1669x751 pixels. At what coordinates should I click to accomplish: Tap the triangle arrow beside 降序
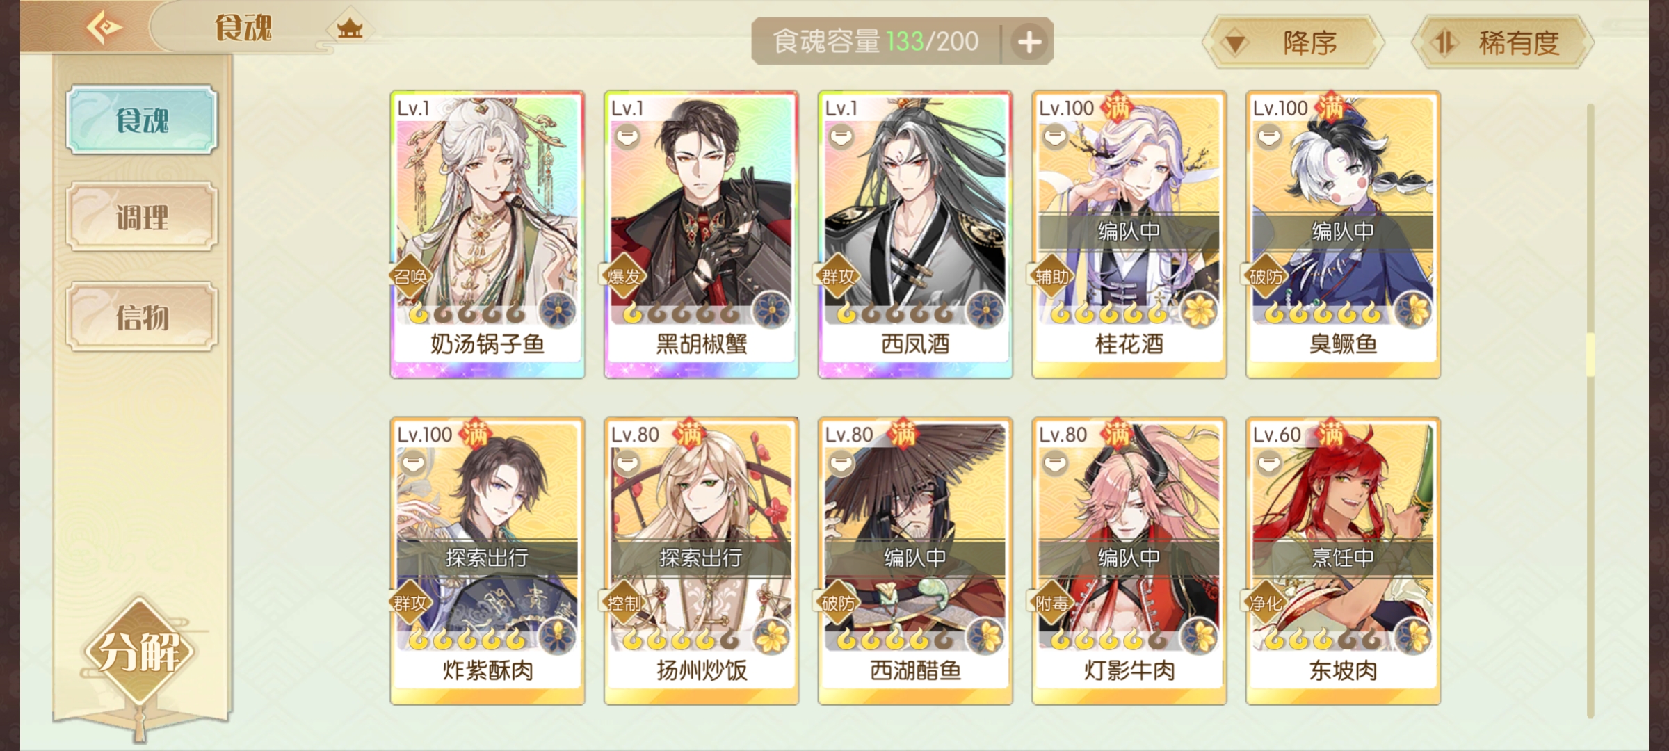1236,45
